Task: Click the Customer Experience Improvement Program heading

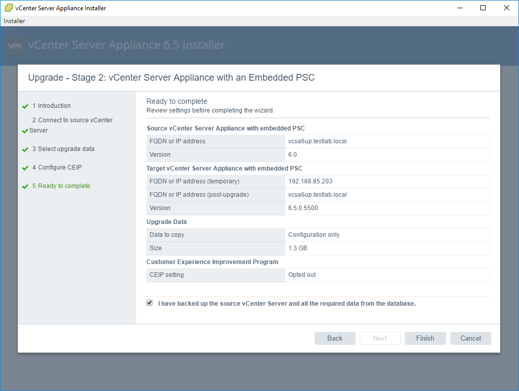Action: [x=212, y=262]
